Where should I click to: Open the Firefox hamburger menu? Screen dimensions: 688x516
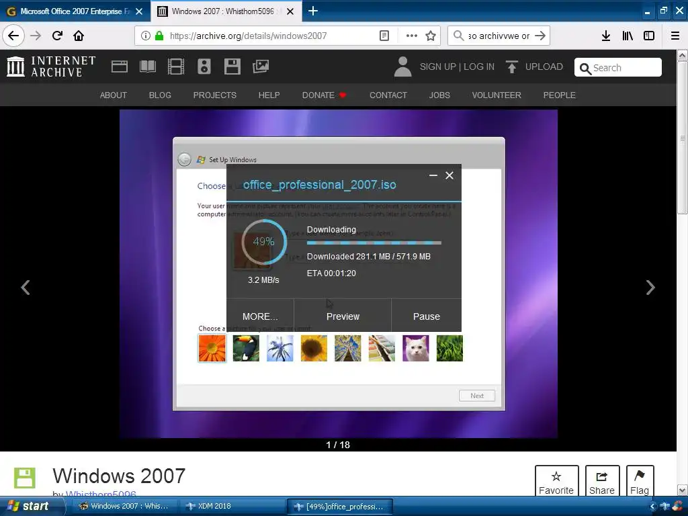[x=675, y=36]
